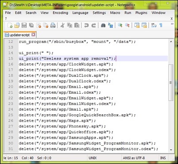Viewport: 178px width, 164px height.
Task: Click the delete ClockWidget.apk line
Action: click(x=66, y=64)
